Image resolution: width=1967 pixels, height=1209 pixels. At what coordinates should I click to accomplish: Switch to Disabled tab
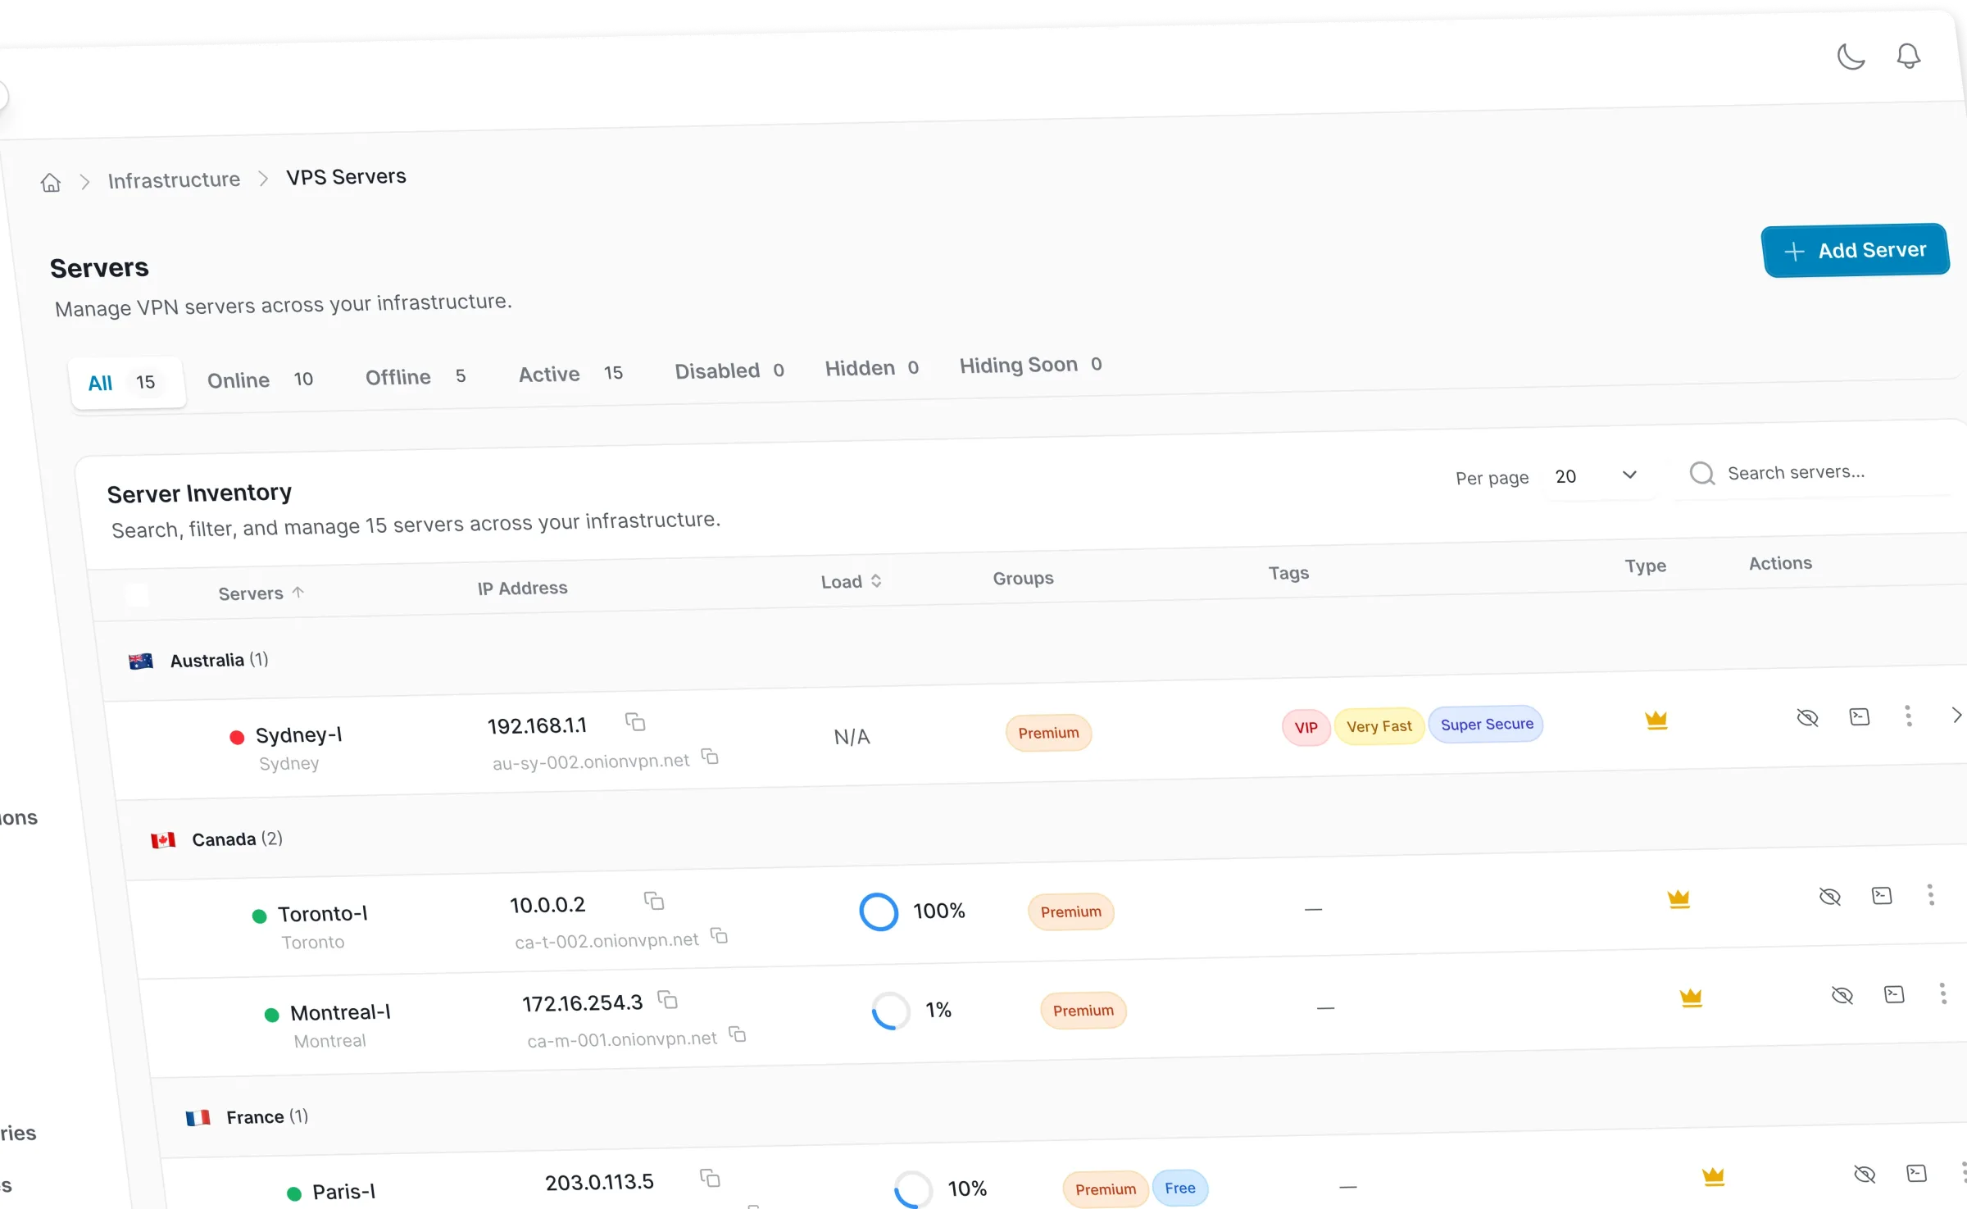(729, 370)
